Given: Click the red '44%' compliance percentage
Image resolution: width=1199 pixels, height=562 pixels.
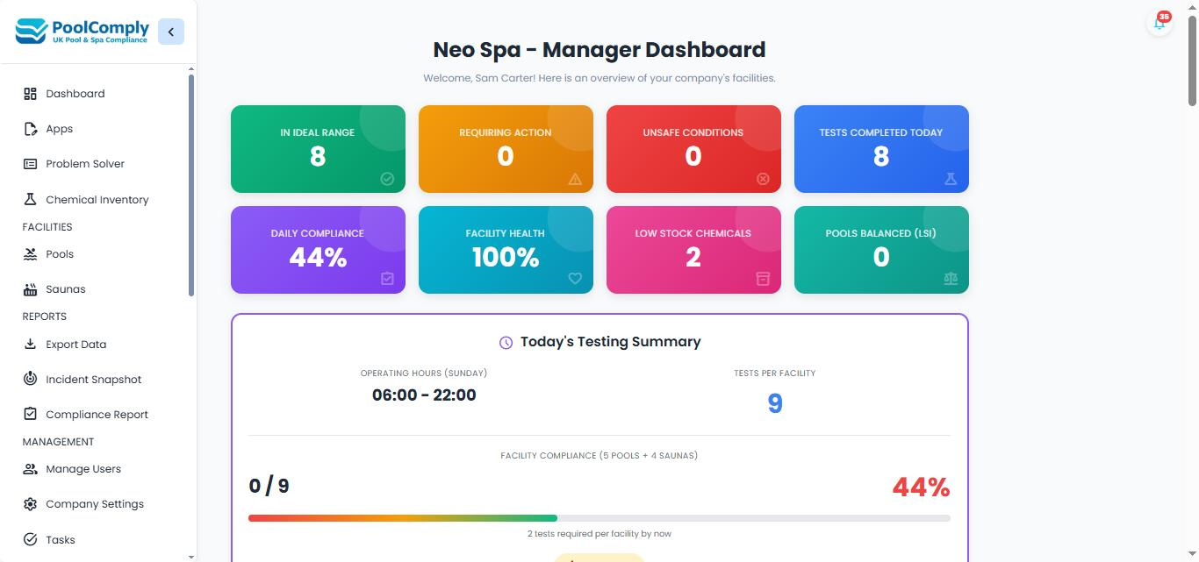Looking at the screenshot, I should click(921, 487).
